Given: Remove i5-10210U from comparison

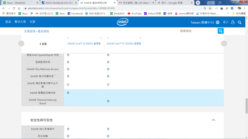Looking at the screenshot, I should point(141,38).
